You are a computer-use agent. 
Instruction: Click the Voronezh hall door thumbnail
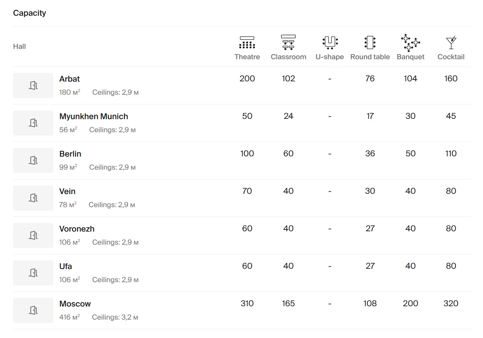click(x=33, y=236)
